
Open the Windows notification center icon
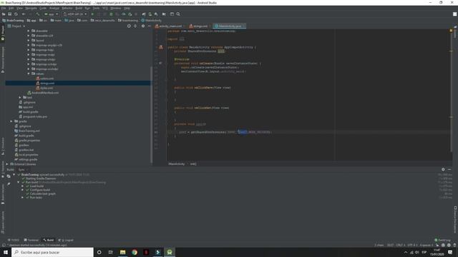[450, 252]
